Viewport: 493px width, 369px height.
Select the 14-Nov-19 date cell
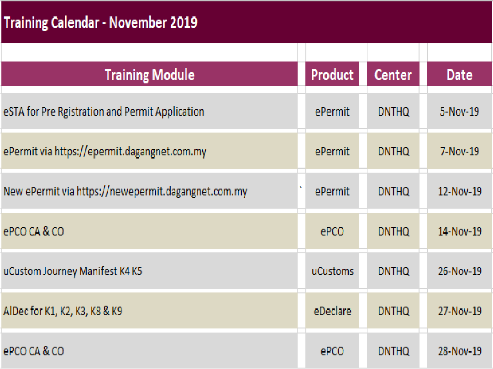(459, 231)
